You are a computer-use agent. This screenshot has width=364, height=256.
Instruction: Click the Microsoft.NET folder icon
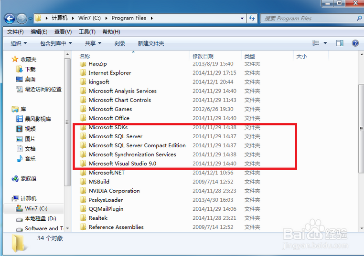pos(83,173)
